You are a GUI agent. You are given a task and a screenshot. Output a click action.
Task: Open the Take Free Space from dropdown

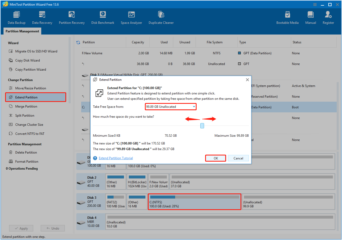193,106
